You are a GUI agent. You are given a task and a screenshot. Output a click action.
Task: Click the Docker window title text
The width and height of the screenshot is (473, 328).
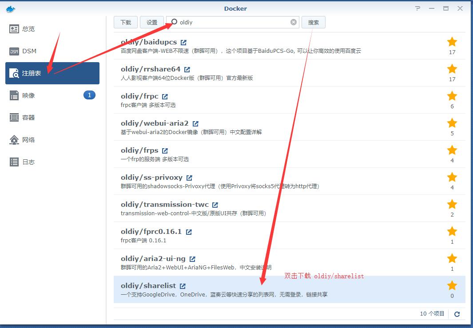tap(235, 9)
